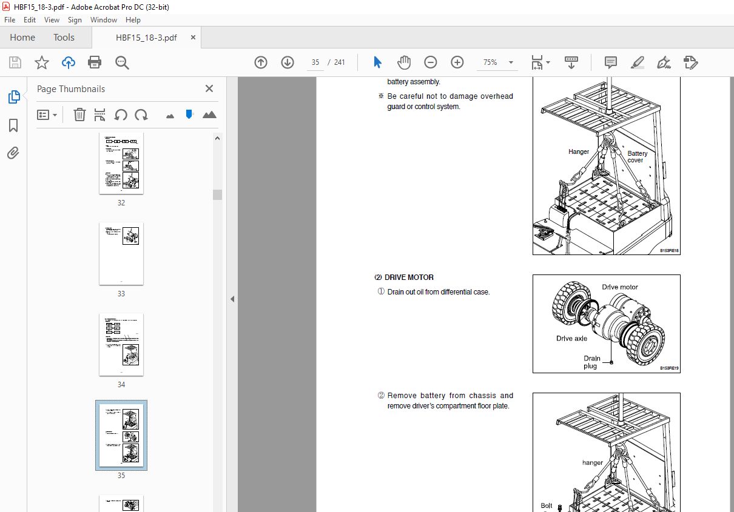Close the HBF15_18-3.pdf tab
This screenshot has height=512, width=734.
pyautogui.click(x=193, y=38)
